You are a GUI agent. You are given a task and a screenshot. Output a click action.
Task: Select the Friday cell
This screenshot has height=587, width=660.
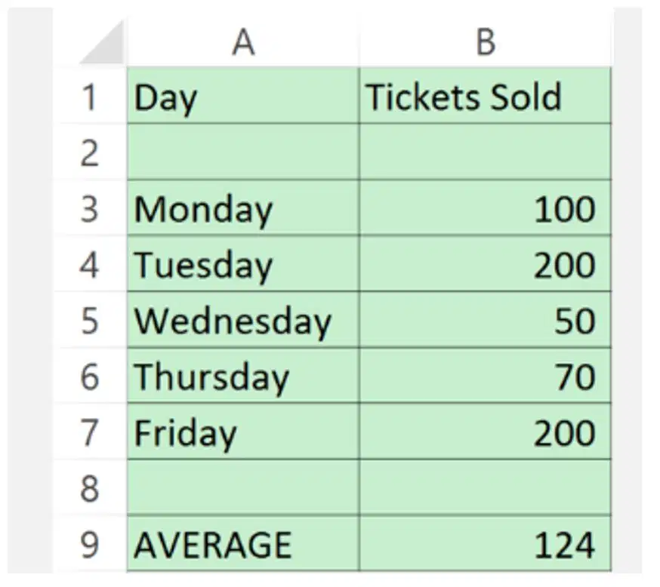(x=243, y=432)
